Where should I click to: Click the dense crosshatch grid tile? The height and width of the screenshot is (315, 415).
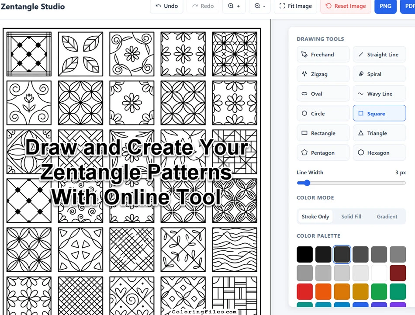click(x=80, y=296)
